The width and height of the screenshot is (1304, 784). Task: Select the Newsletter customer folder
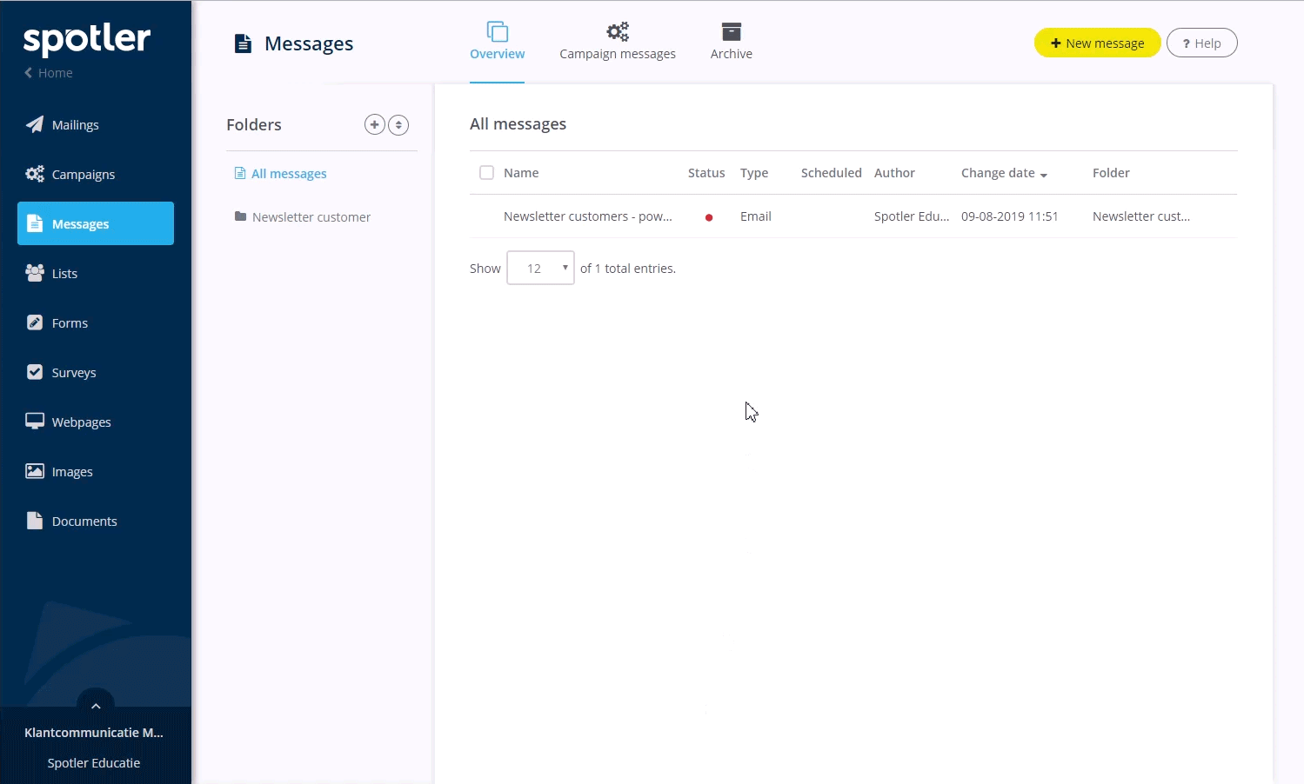pyautogui.click(x=311, y=217)
